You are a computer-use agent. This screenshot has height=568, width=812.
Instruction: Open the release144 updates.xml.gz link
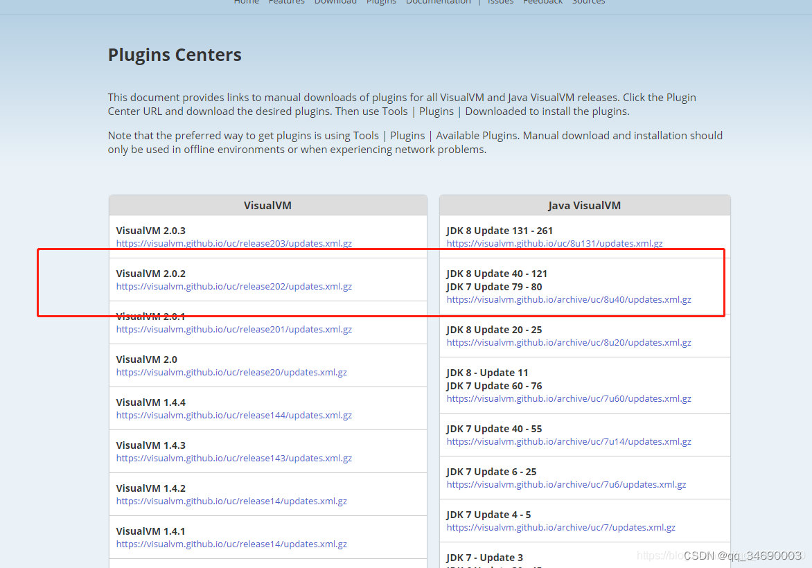point(234,415)
